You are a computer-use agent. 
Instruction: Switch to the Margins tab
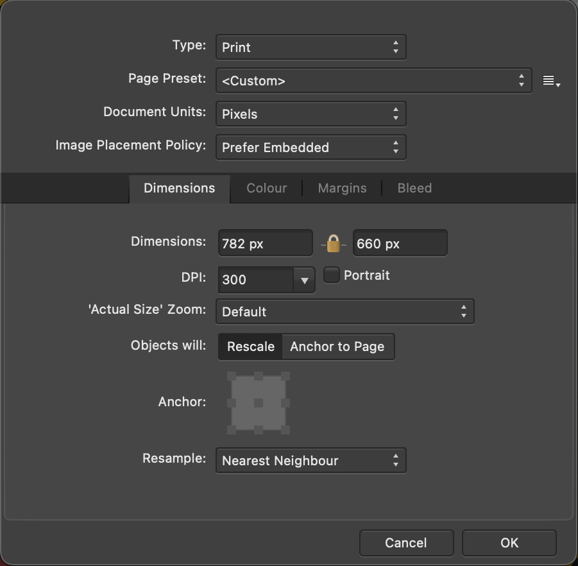pyautogui.click(x=342, y=188)
